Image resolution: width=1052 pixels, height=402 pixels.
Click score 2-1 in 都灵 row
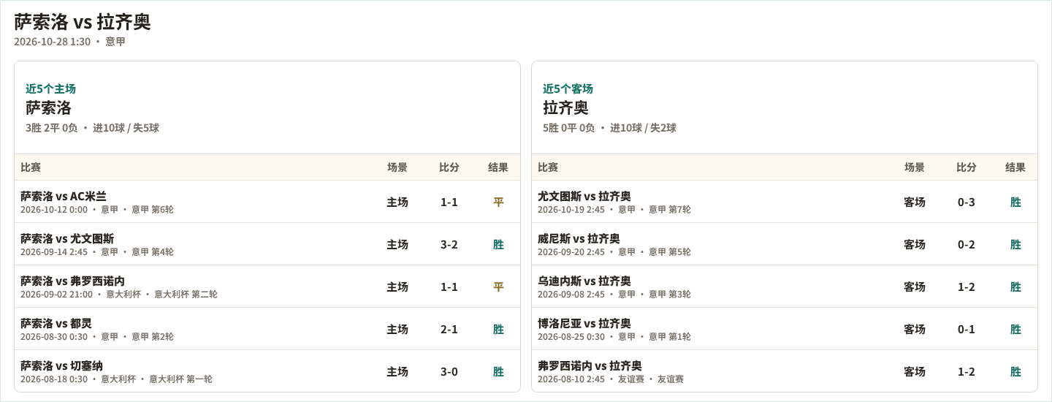pos(449,329)
